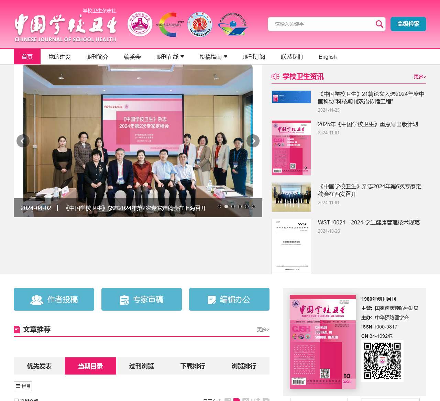Click the 高级检索 advanced search button
This screenshot has width=440, height=401.
(408, 24)
